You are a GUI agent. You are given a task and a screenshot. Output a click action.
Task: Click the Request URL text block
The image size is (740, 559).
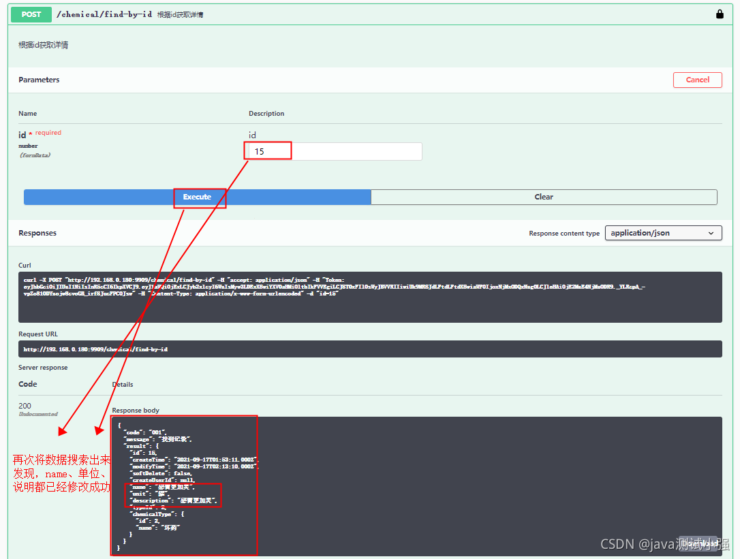370,349
